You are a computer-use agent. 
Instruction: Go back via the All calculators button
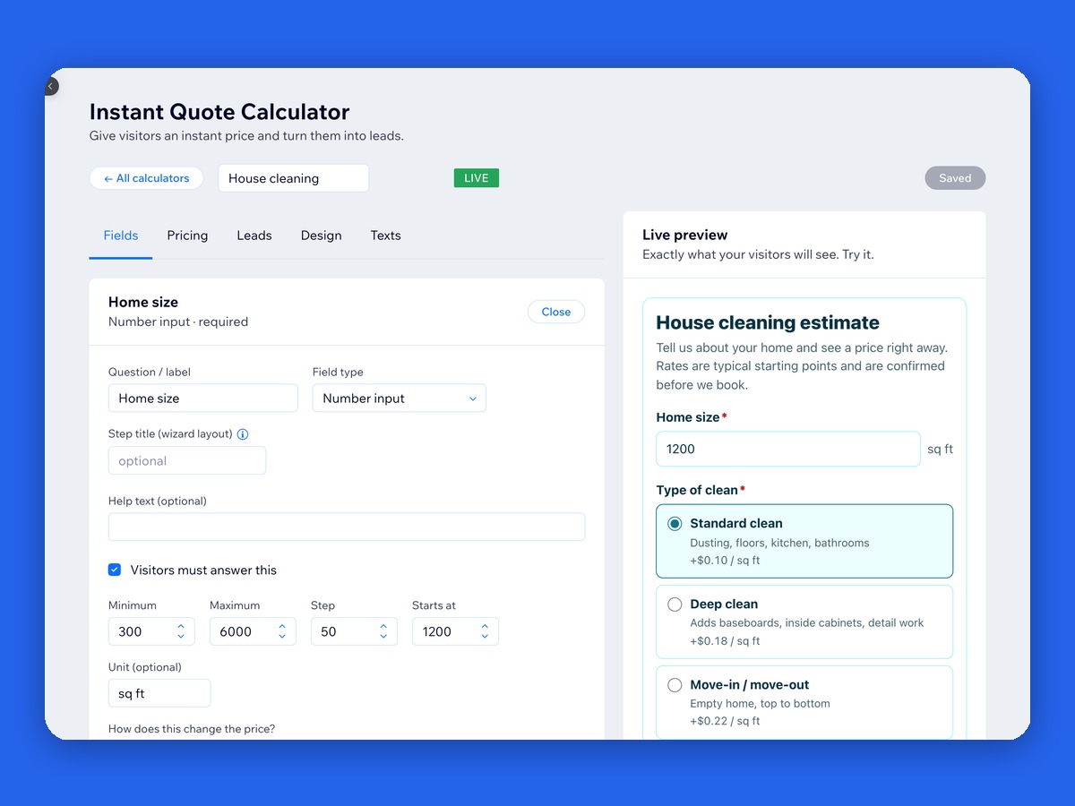click(x=147, y=178)
